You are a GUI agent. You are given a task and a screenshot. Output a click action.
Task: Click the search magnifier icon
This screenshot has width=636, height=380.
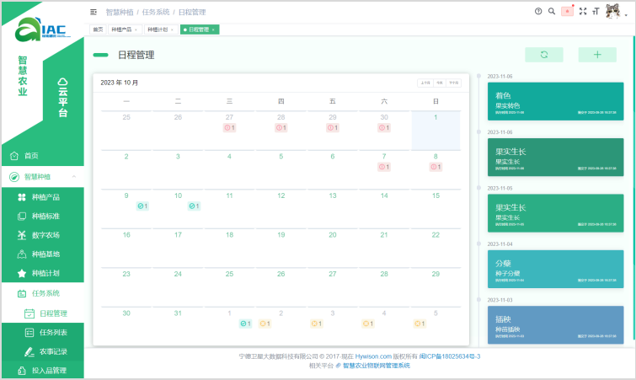[552, 12]
